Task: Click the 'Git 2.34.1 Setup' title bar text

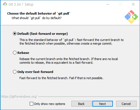Action: pyautogui.click(x=21, y=4)
